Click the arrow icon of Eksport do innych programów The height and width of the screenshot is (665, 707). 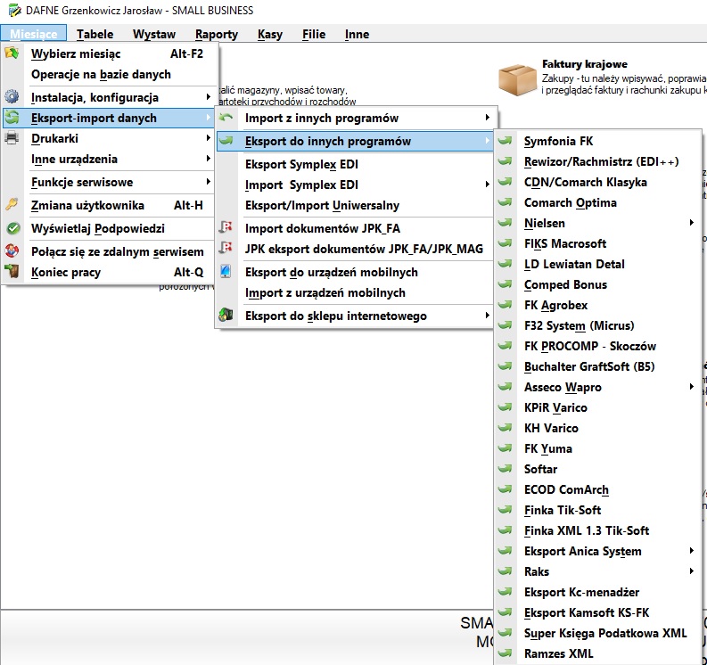coord(226,141)
